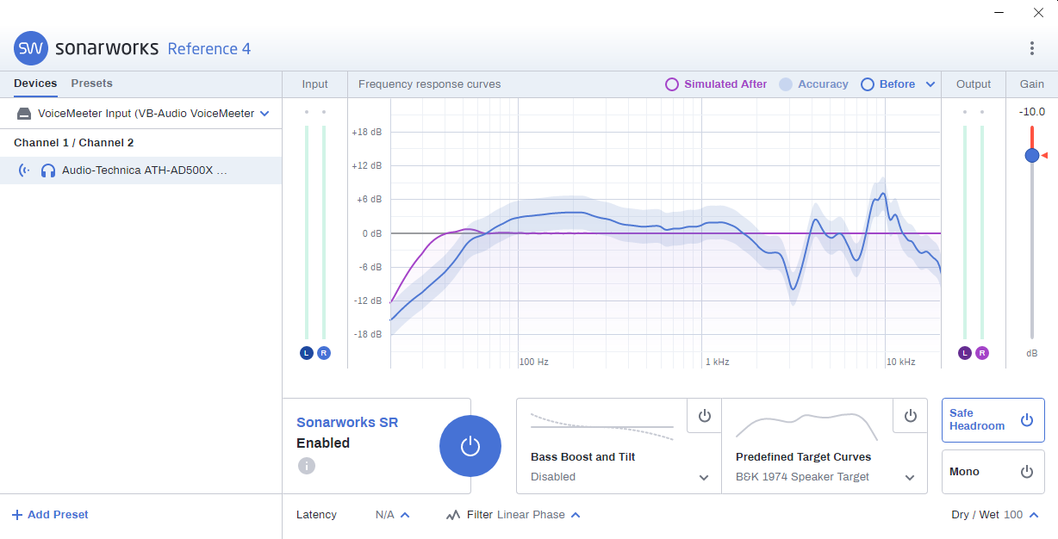Click the Filter waveform icon
The image size is (1058, 539).
[453, 515]
